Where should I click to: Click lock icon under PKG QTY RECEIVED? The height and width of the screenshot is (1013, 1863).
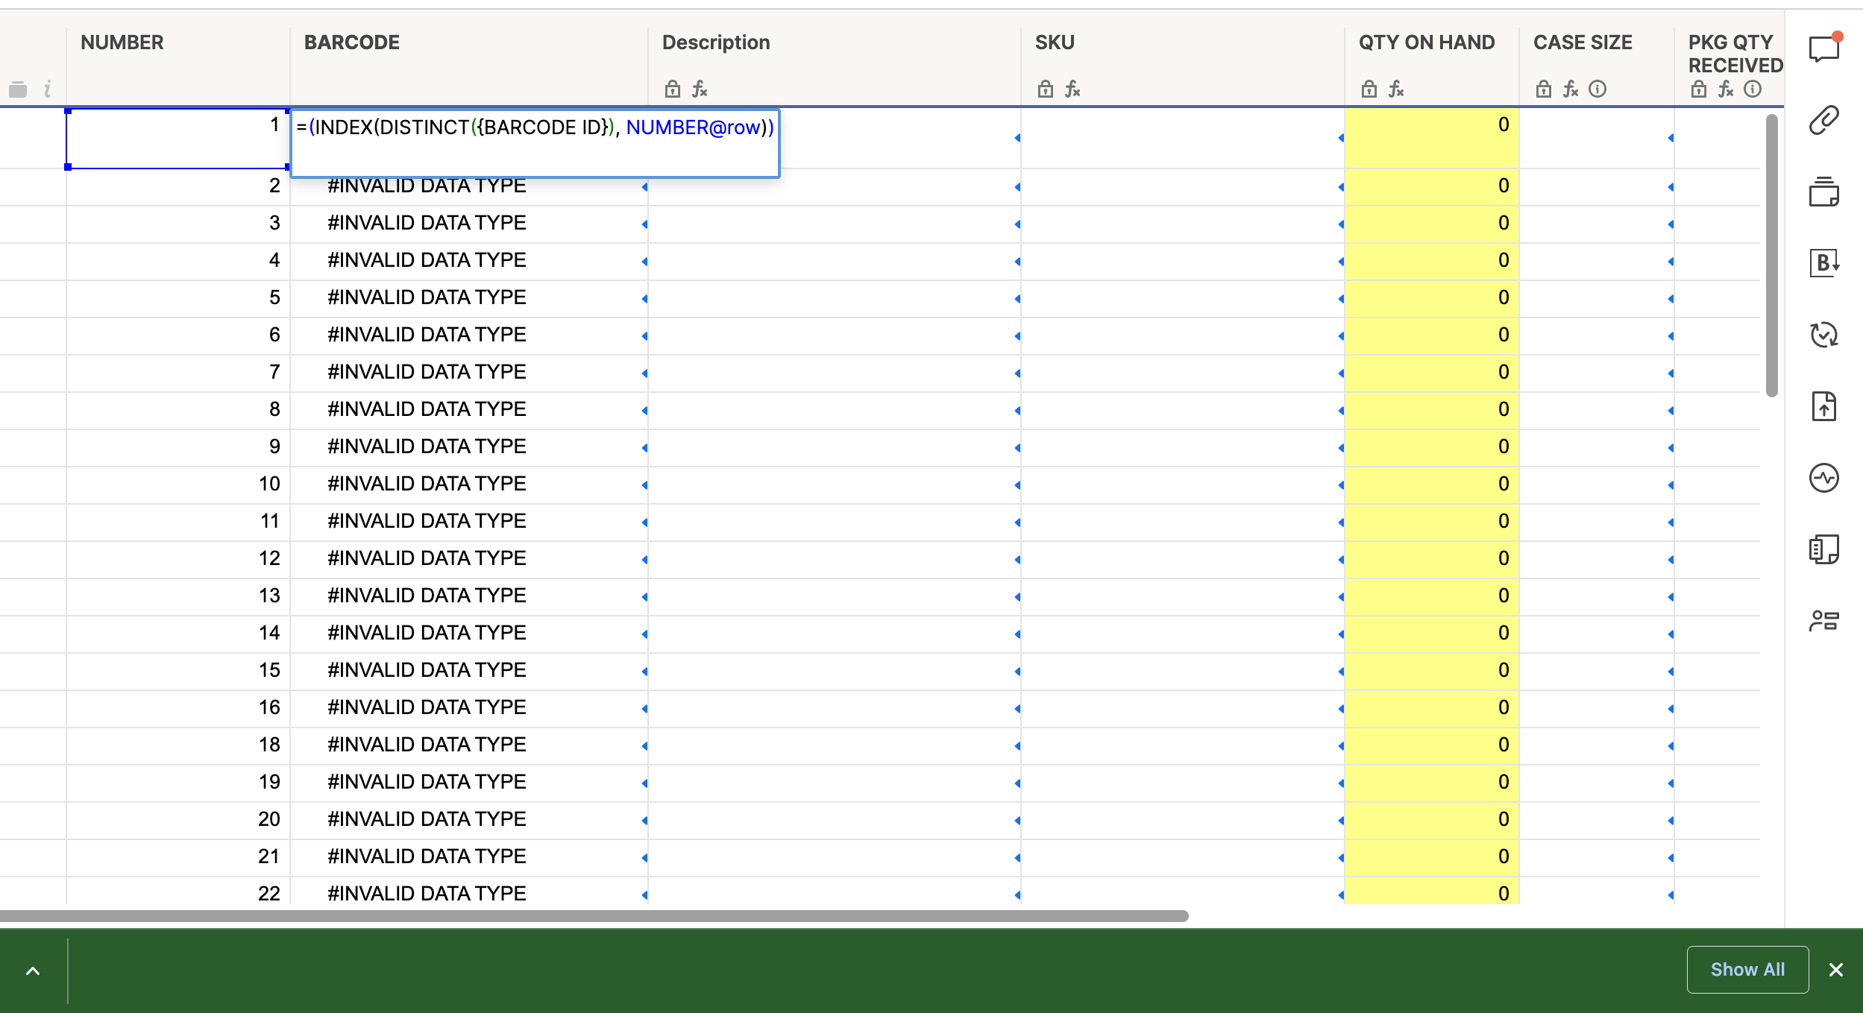1699,89
